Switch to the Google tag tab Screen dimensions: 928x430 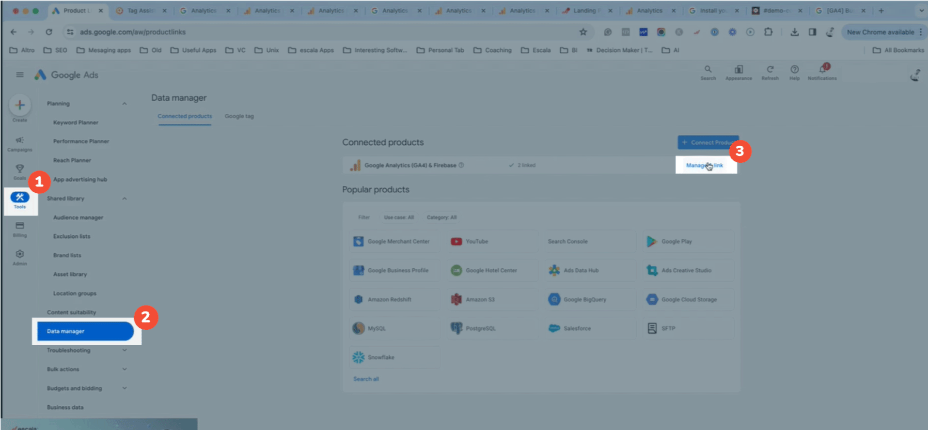click(x=239, y=116)
